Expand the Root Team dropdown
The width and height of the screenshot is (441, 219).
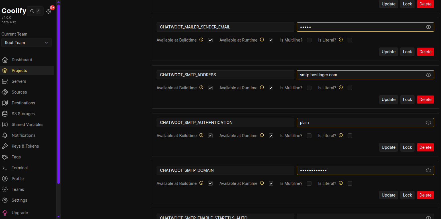26,43
